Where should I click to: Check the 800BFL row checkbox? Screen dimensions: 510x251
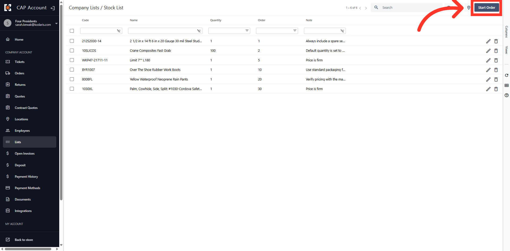point(72,79)
